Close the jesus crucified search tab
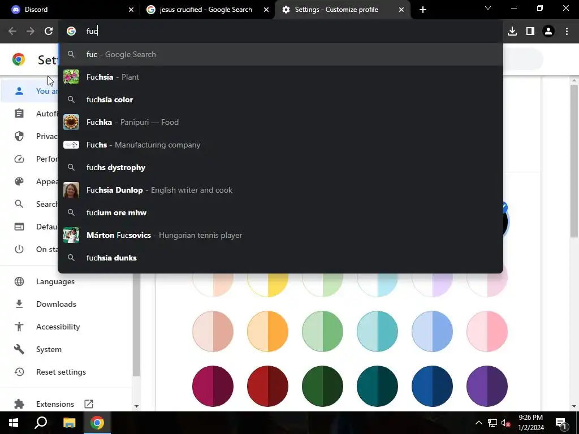Viewport: 579px width, 434px height. click(x=266, y=10)
